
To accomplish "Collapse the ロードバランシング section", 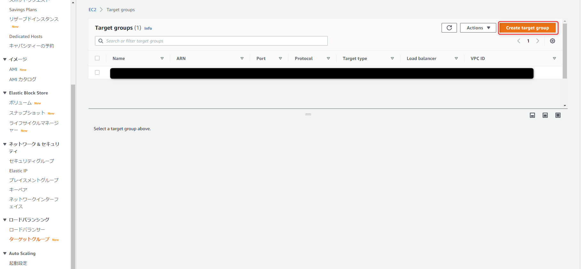I will (x=5, y=220).
